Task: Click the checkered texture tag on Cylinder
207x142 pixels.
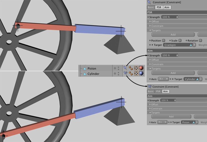Action: pyautogui.click(x=136, y=74)
